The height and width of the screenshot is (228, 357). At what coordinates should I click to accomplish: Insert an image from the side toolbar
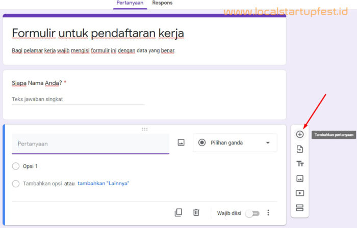300,179
